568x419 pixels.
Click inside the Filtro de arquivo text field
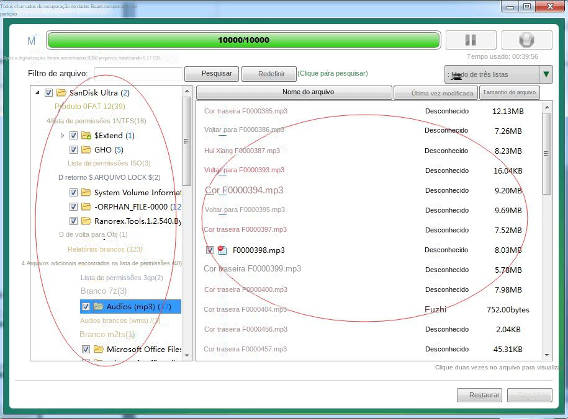click(x=137, y=73)
